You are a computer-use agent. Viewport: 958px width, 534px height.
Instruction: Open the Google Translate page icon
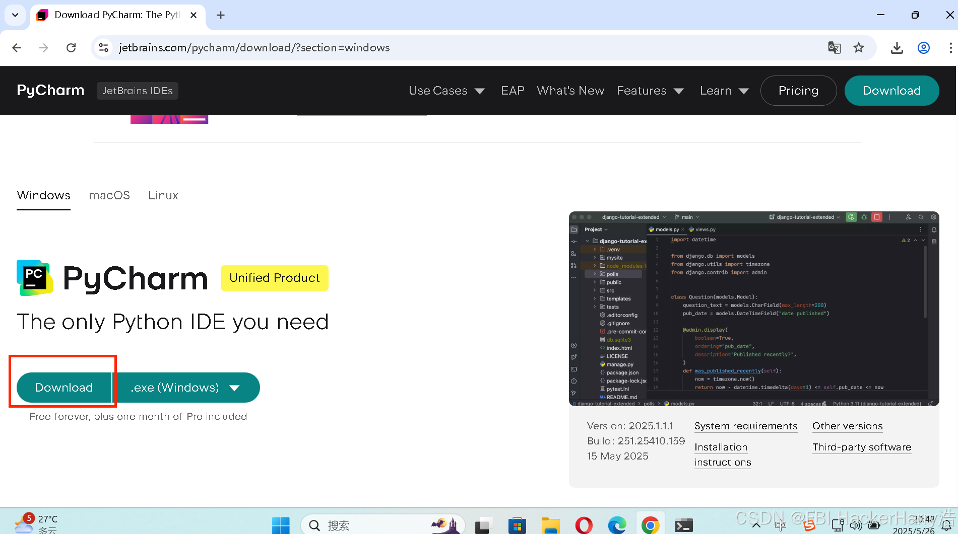coord(834,48)
